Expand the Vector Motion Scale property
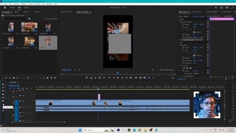 click(181, 27)
